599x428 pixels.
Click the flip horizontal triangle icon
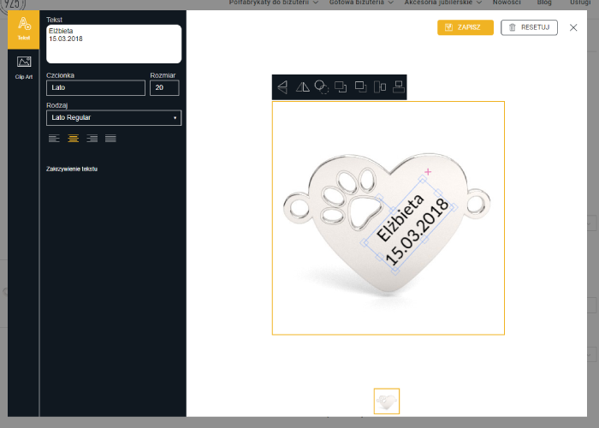(x=302, y=86)
